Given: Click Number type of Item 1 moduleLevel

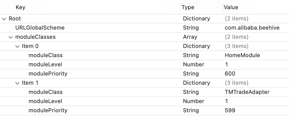Looking at the screenshot, I should [193, 101].
